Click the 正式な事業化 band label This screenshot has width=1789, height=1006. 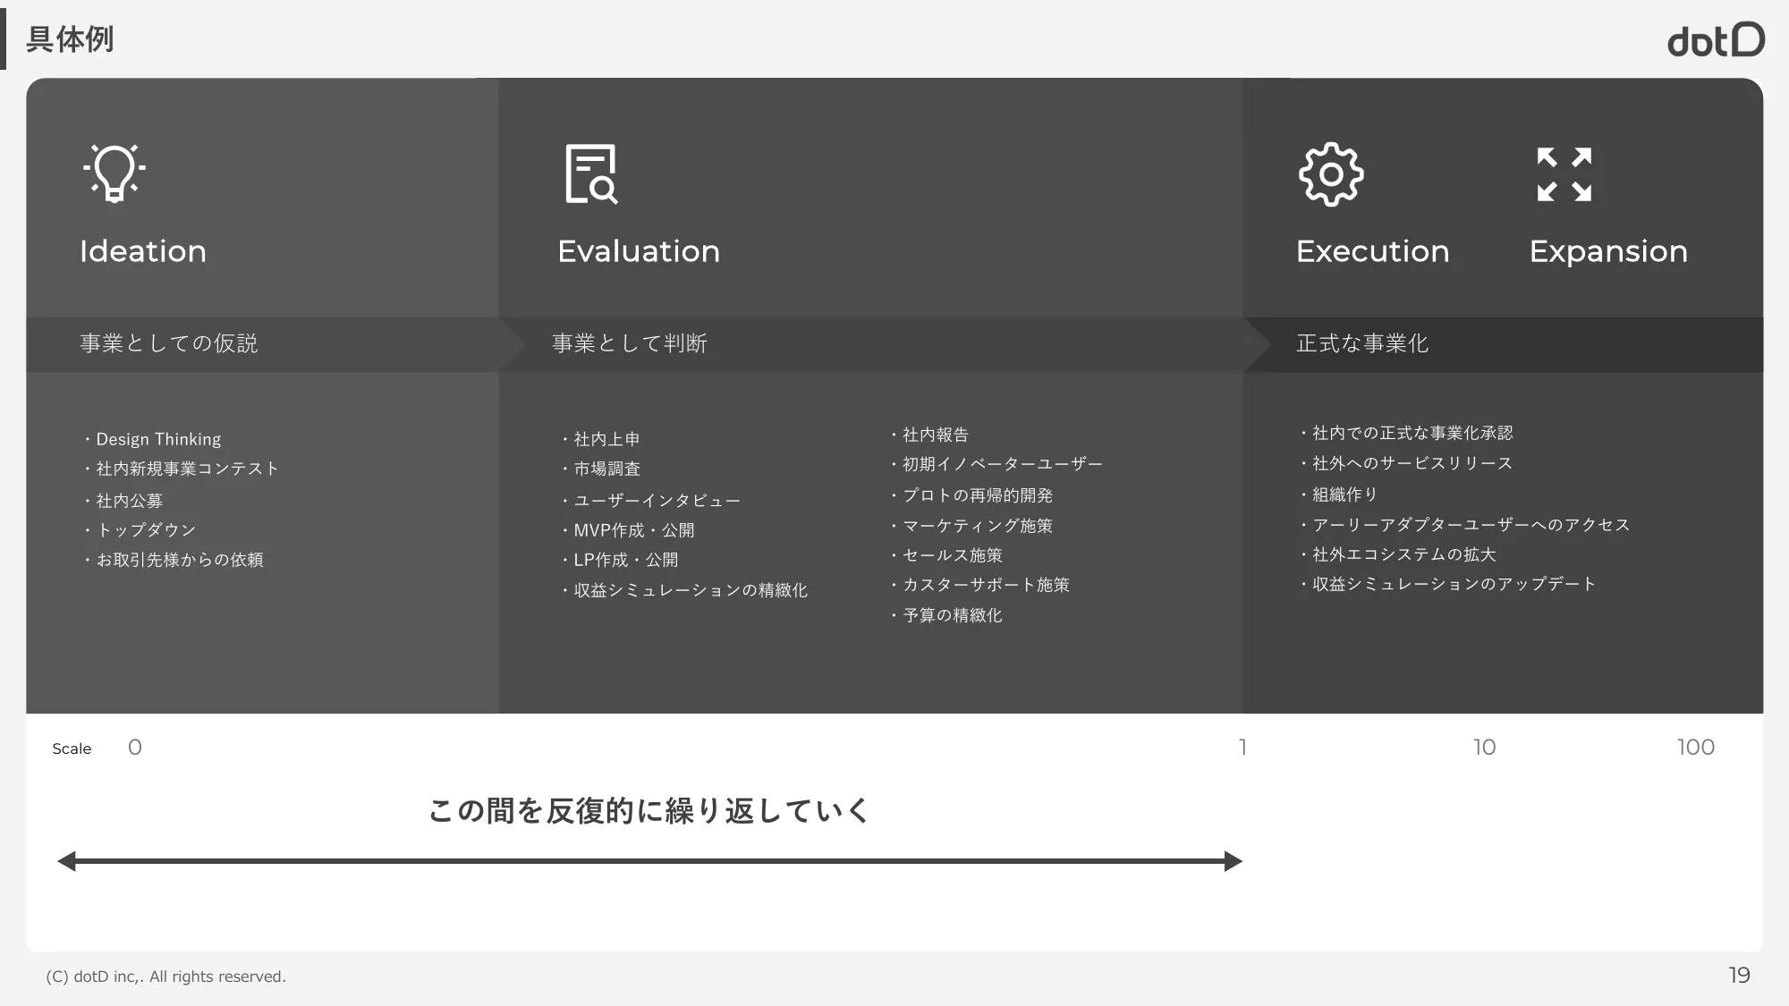[1362, 343]
